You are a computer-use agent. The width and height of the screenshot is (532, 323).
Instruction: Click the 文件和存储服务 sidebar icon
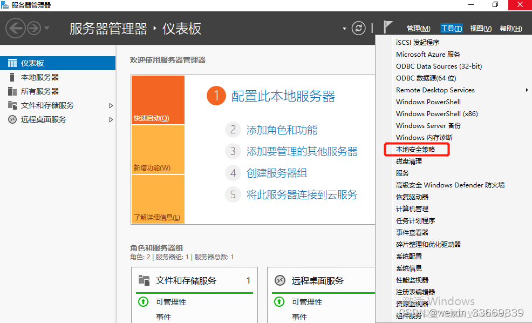coord(12,105)
